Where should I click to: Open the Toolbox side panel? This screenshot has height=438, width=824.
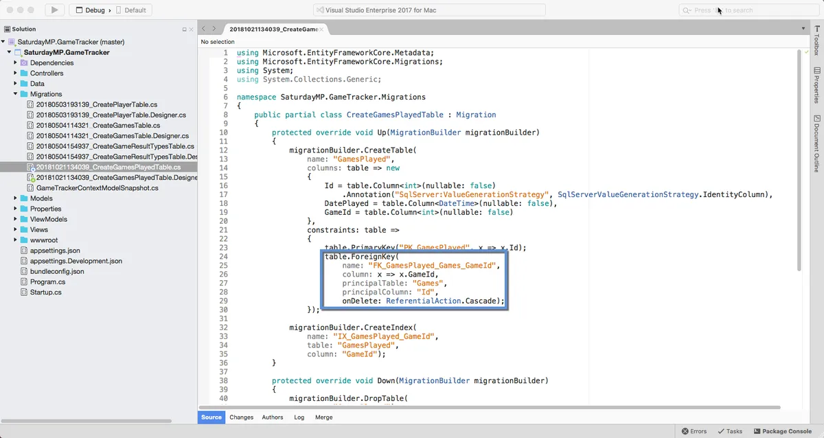pos(816,41)
